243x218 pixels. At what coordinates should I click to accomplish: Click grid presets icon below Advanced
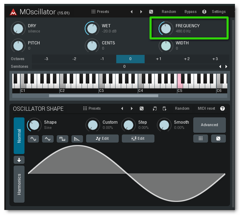point(201,139)
